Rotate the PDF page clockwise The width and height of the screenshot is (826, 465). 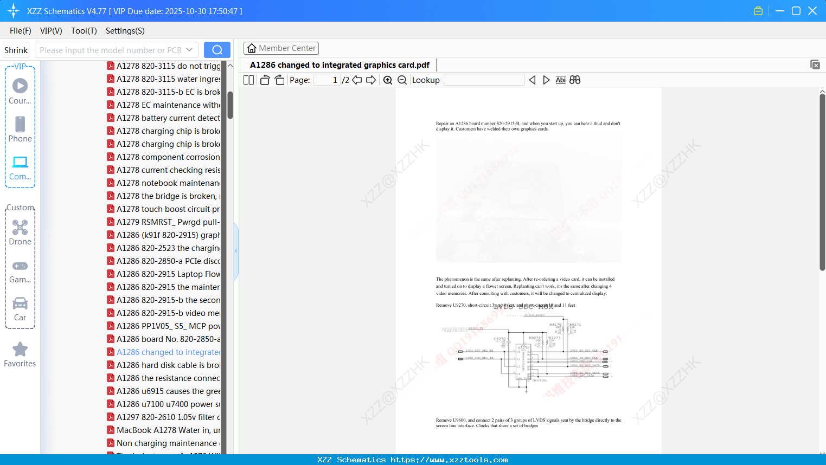(x=279, y=80)
